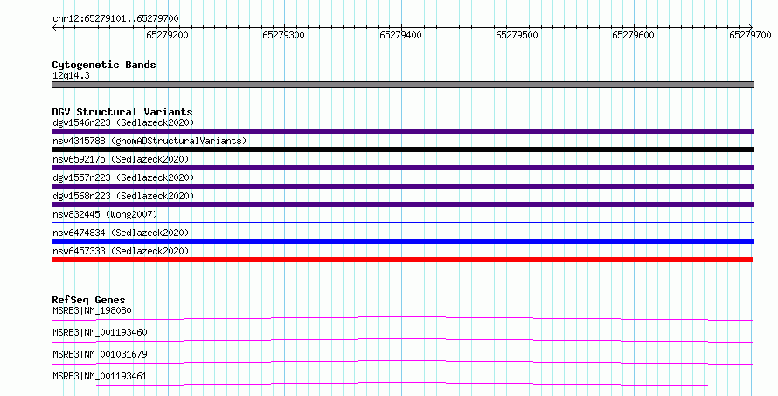778x396 pixels.
Task: Click ruler position label 65279300
Action: pos(284,35)
